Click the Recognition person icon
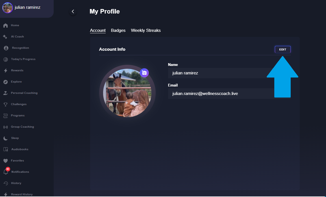Viewport: 326px width, 197px height. click(x=6, y=48)
